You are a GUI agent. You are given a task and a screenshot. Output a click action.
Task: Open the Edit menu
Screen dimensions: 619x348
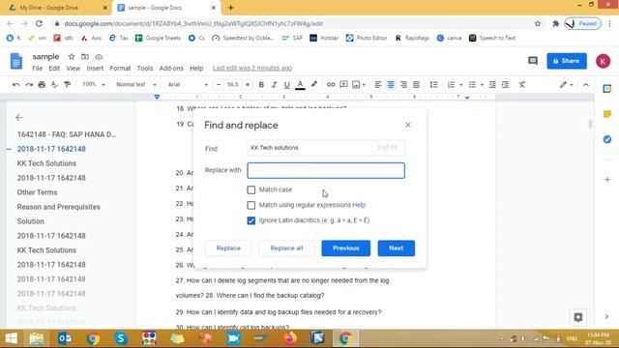54,69
